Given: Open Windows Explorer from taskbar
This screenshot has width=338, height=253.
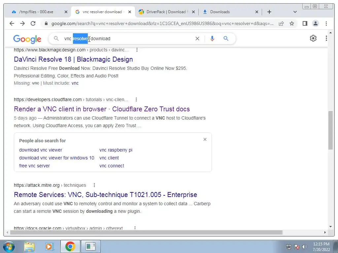Looking at the screenshot, I should click(29, 246).
